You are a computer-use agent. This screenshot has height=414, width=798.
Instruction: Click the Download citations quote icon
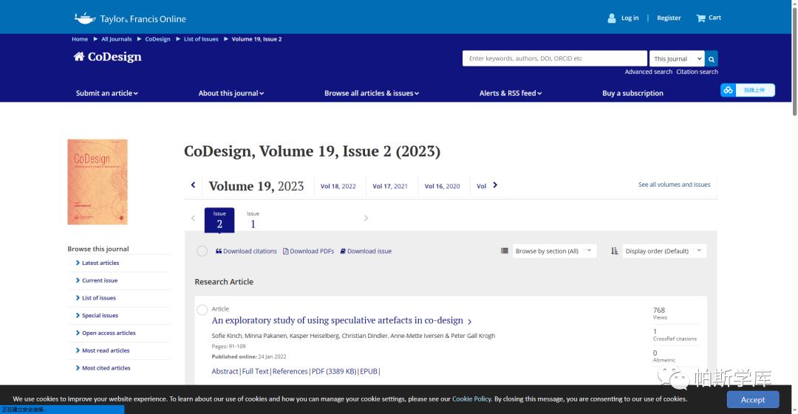(219, 251)
